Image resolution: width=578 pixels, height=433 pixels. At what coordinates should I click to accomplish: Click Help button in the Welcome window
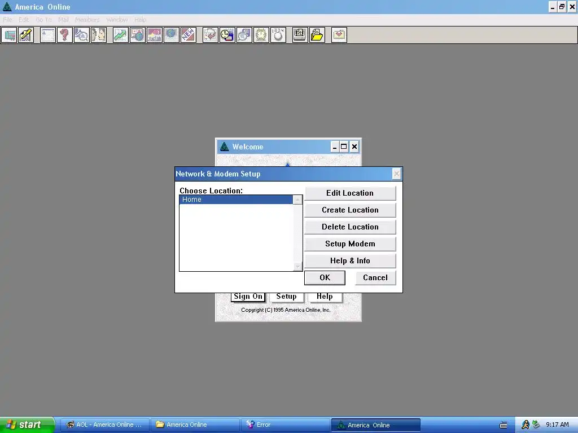tap(325, 297)
